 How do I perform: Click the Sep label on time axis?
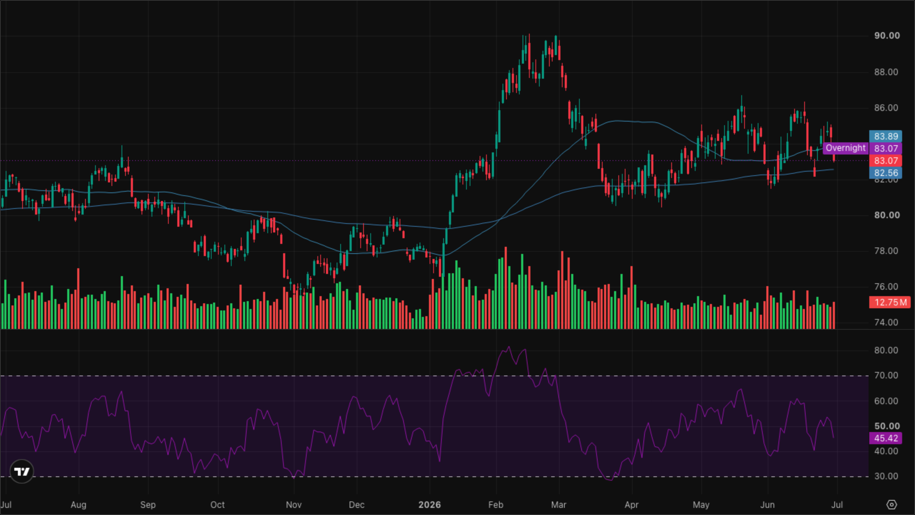(x=148, y=505)
